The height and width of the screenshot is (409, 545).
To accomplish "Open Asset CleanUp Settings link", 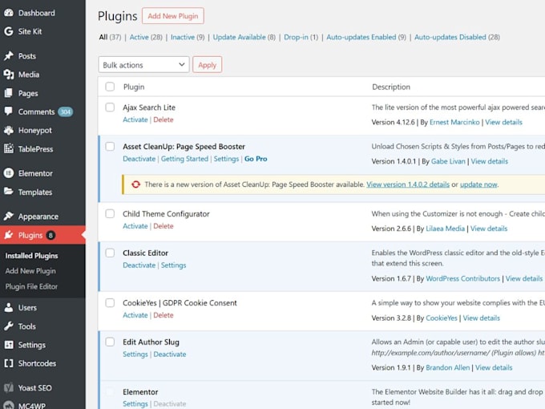I will 226,159.
